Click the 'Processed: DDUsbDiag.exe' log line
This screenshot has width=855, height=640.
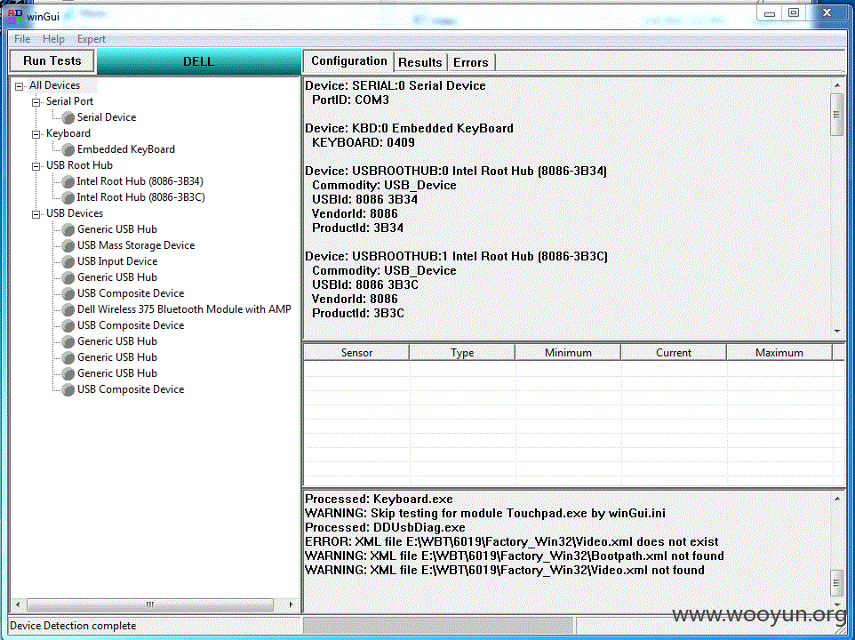[385, 527]
